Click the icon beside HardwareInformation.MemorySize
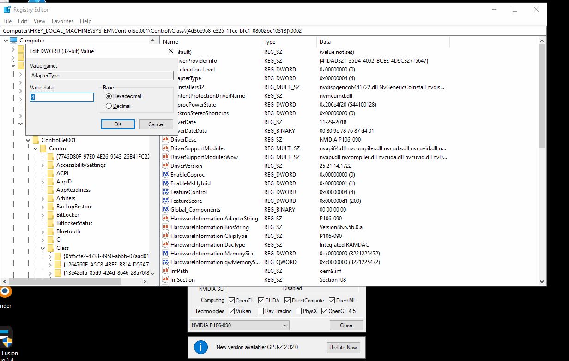 [x=166, y=254]
